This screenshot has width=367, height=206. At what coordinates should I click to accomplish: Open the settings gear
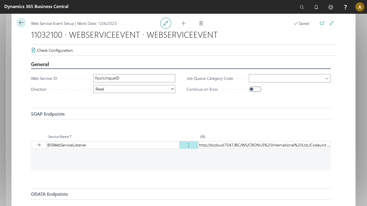[331, 7]
